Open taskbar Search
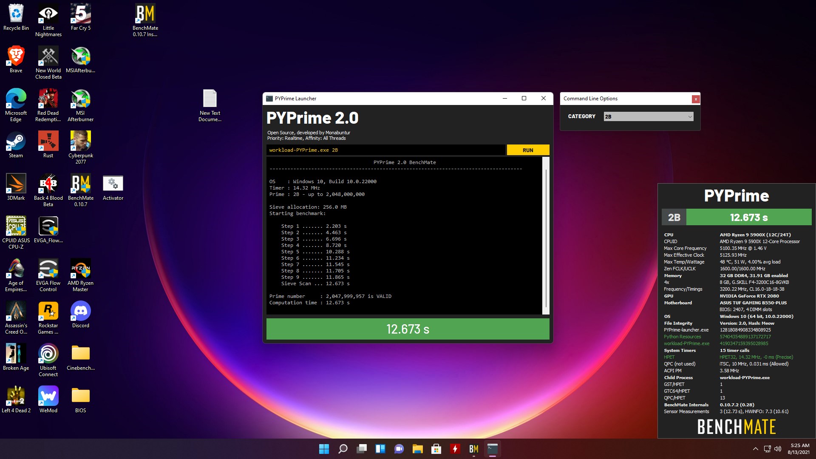This screenshot has height=459, width=816. [x=343, y=449]
